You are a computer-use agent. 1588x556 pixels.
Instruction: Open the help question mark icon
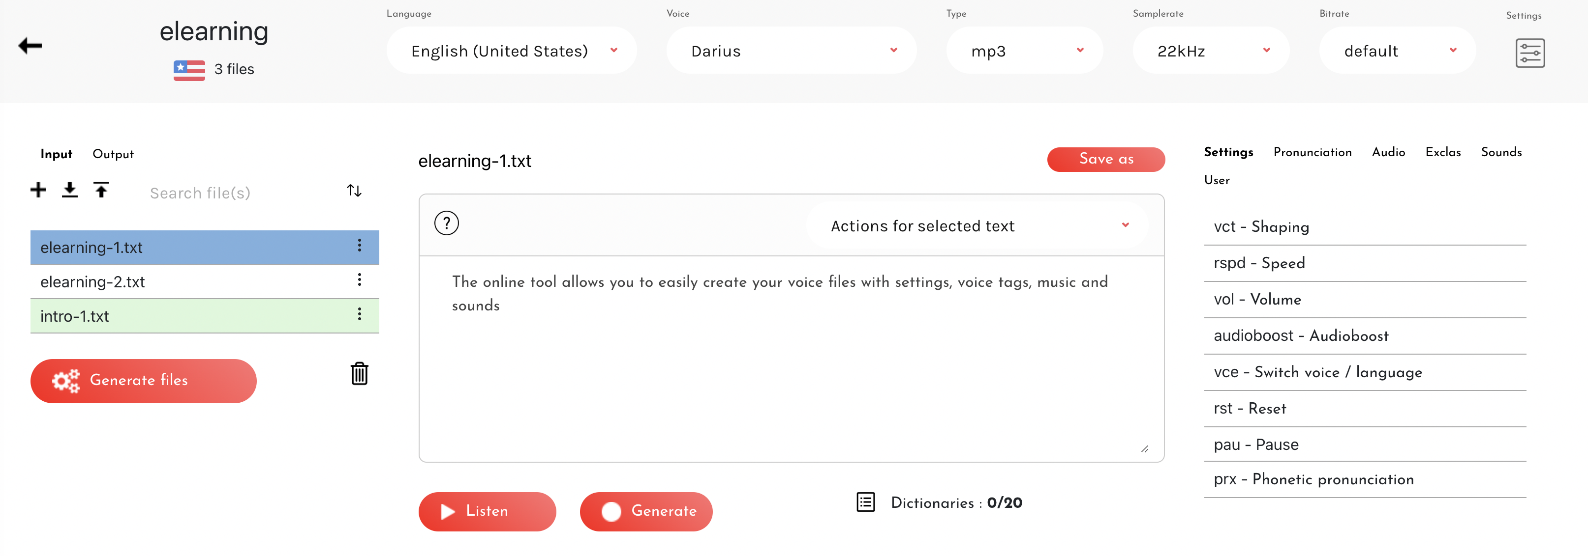[x=446, y=223]
